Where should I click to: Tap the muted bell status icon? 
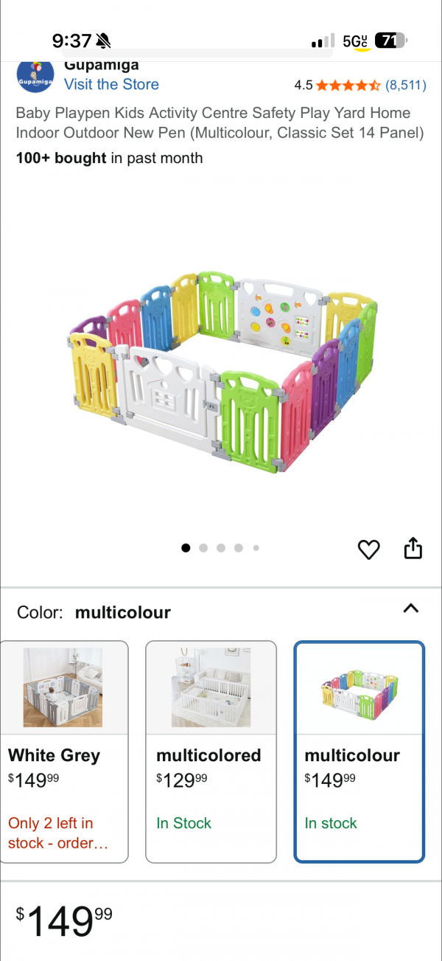(x=103, y=40)
